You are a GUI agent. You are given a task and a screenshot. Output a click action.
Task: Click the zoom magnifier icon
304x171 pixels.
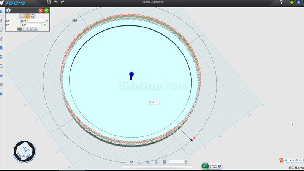(156, 162)
